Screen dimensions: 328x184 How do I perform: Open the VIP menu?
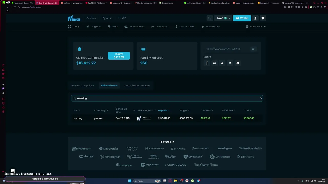point(122,18)
